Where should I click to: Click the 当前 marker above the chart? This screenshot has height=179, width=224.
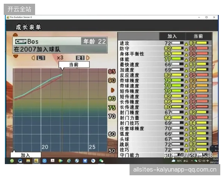point(74,65)
